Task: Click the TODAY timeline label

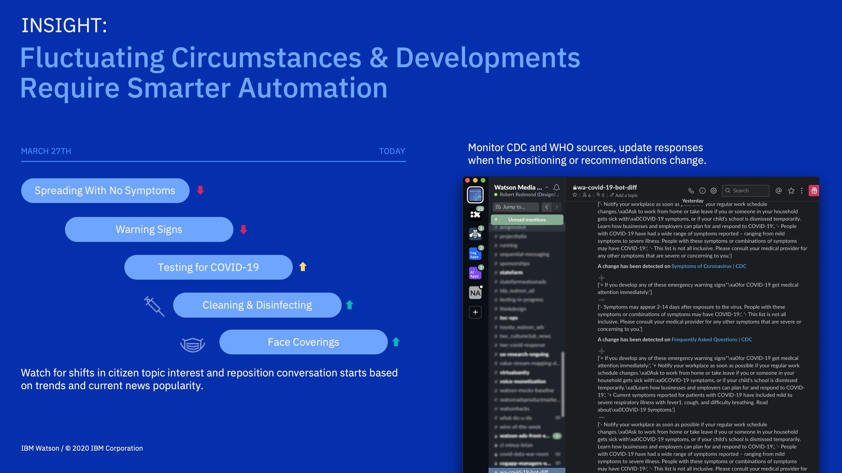Action: pyautogui.click(x=392, y=151)
